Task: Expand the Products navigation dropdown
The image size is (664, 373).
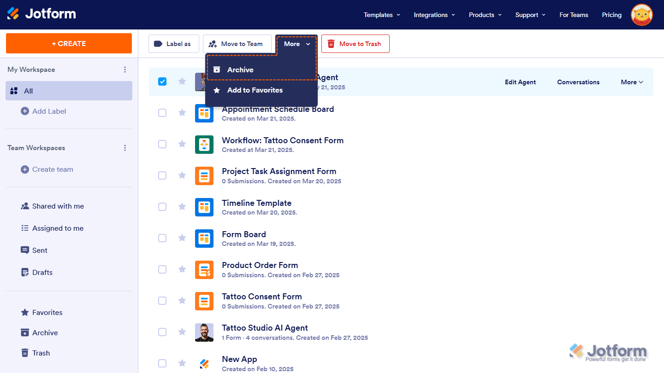Action: 485,15
